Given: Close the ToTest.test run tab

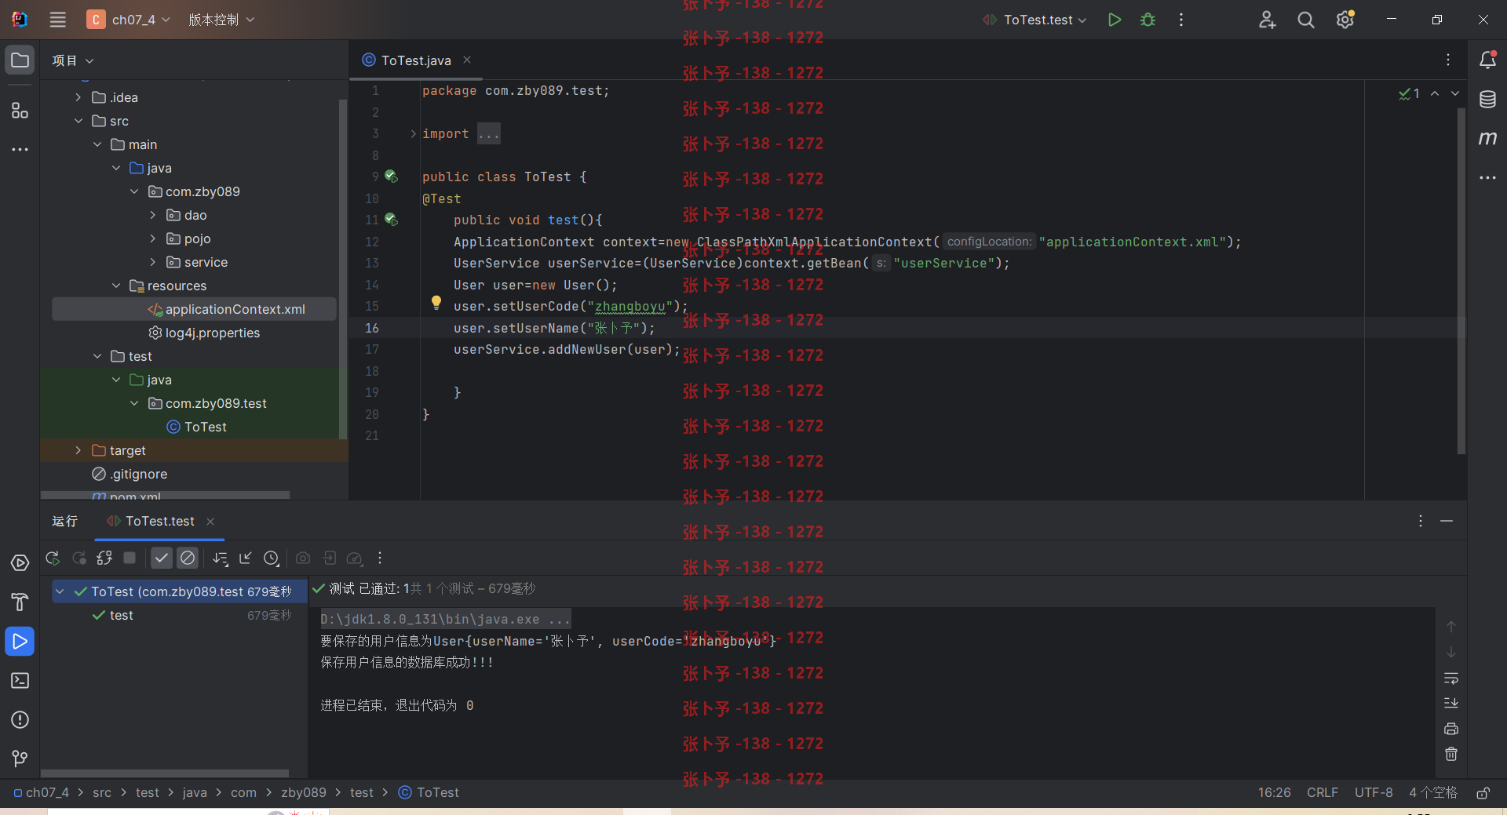Looking at the screenshot, I should click(x=210, y=521).
